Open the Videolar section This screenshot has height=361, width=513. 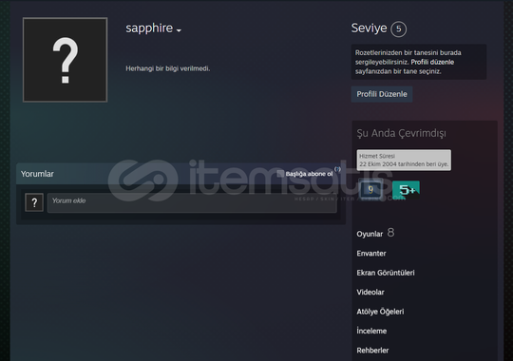pyautogui.click(x=370, y=292)
